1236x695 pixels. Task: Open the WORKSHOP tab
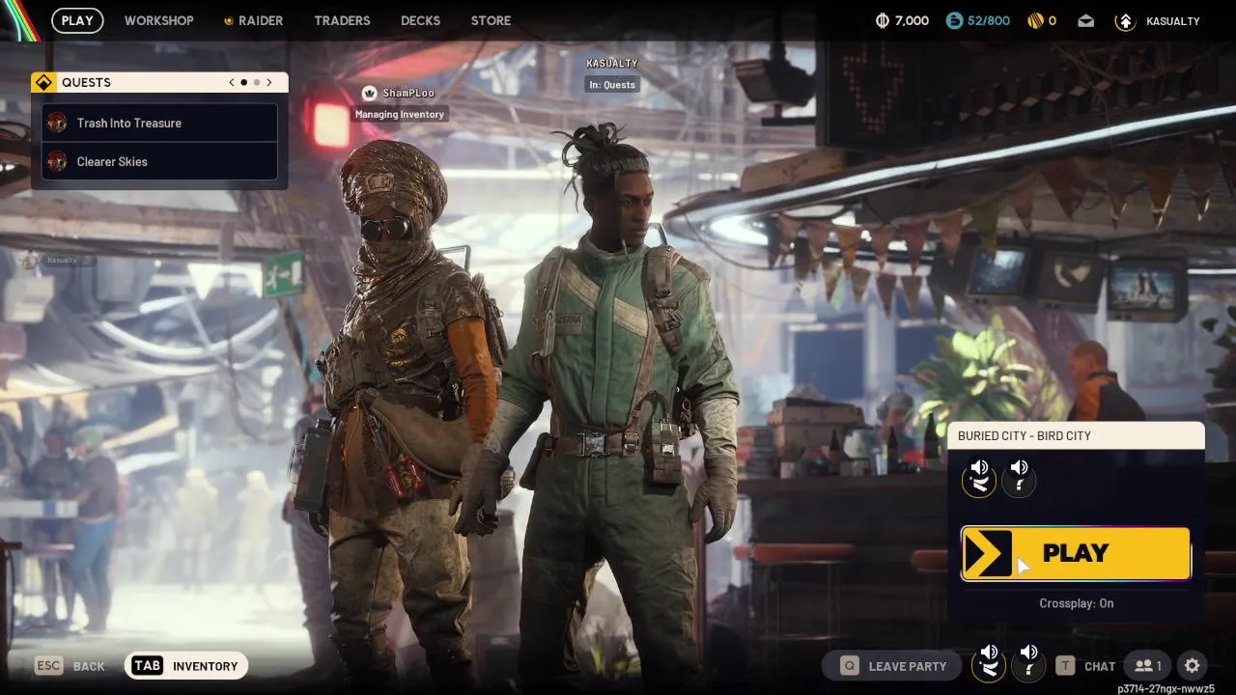158,20
